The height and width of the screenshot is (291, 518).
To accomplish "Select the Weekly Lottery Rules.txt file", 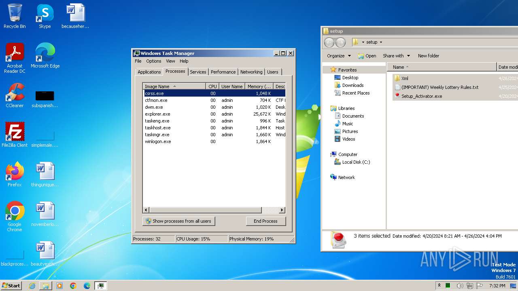I will click(x=440, y=87).
